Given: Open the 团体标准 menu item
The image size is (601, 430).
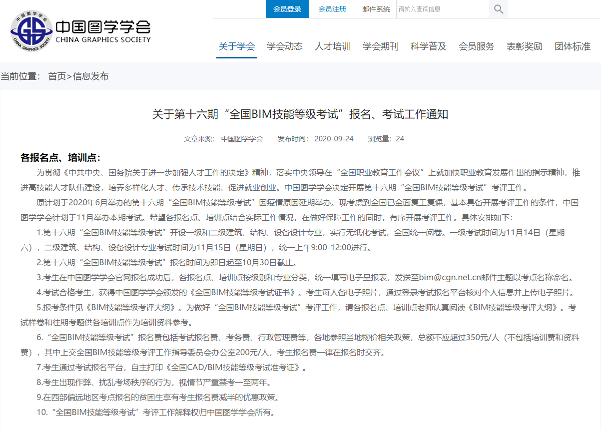Looking at the screenshot, I should [573, 46].
